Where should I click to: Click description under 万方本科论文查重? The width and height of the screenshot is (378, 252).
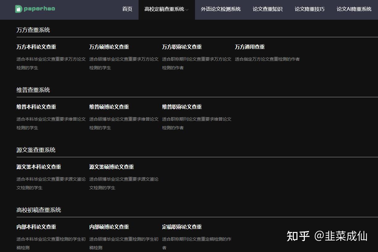tap(51, 63)
